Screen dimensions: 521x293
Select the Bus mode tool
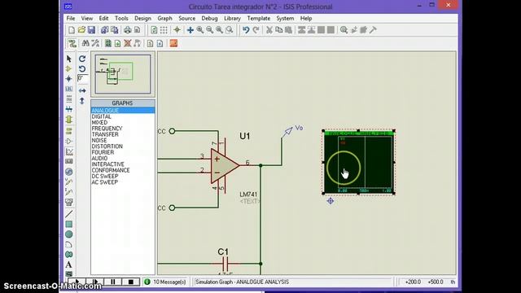pos(69,109)
